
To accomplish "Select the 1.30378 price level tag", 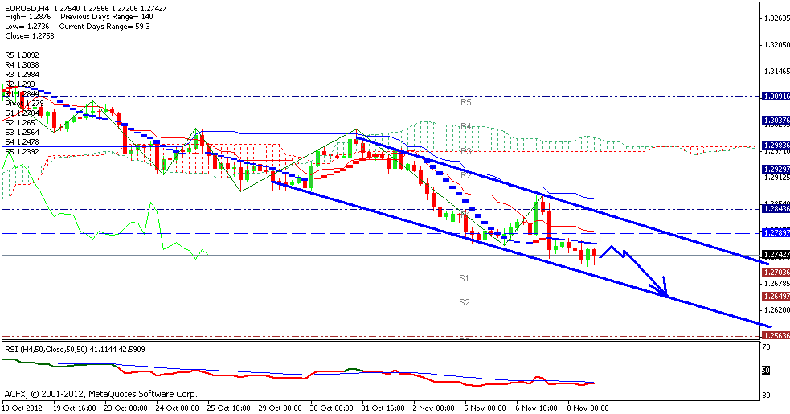I will [x=776, y=121].
